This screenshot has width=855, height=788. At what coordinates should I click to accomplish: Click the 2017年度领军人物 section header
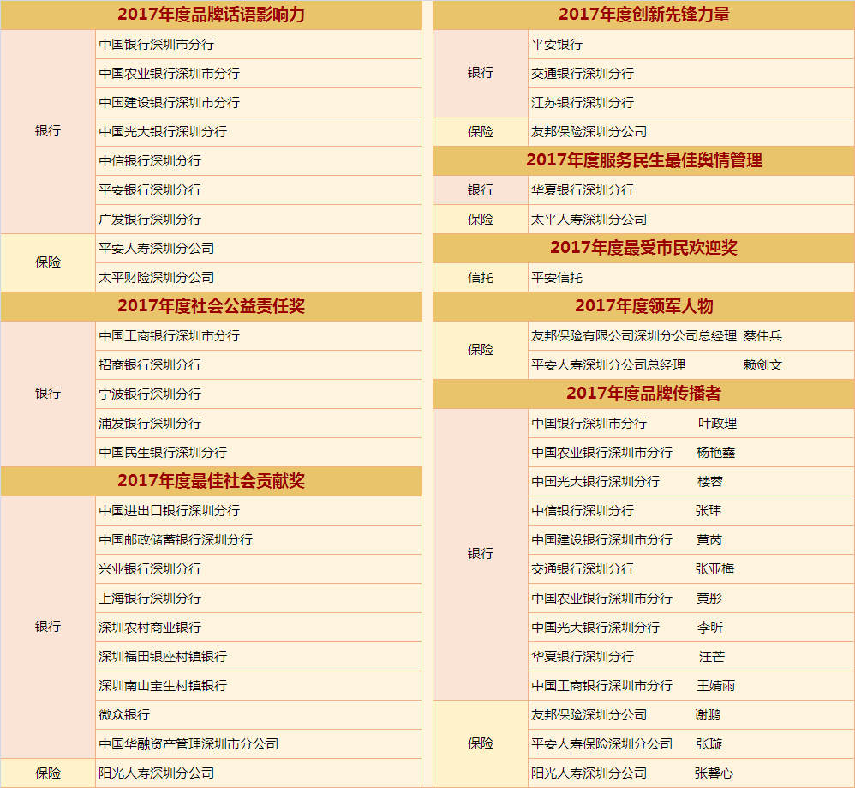[643, 306]
